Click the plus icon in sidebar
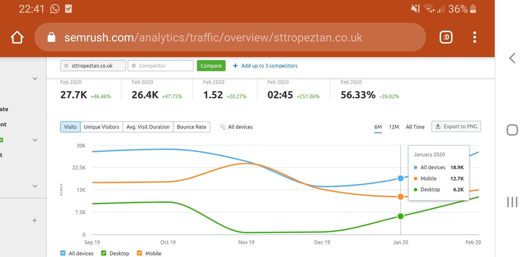The height and width of the screenshot is (257, 529). (34, 220)
